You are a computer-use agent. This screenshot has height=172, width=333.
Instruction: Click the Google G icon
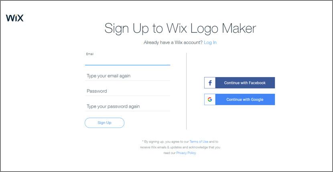[210, 99]
